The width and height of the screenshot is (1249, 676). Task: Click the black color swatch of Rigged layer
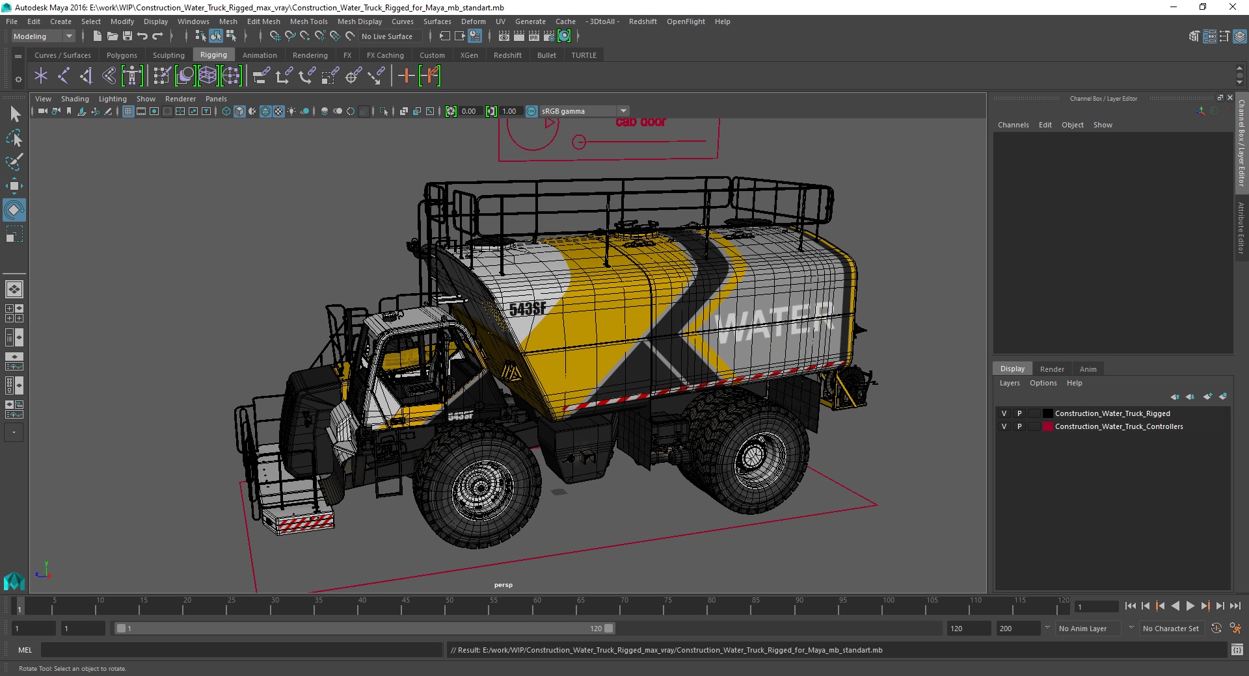[1047, 413]
